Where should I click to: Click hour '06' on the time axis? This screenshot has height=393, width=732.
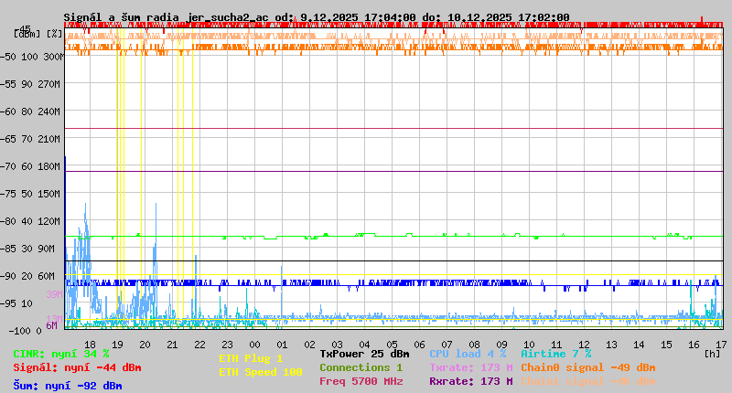tap(419, 345)
